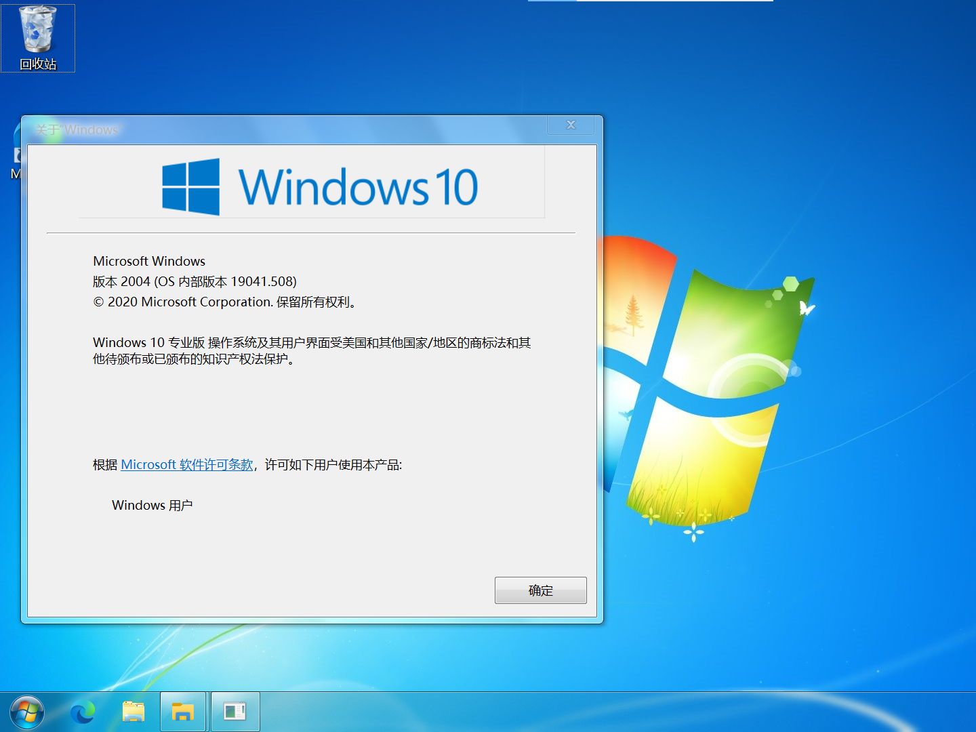Click the Microsoft Windows heading text
The image size is (976, 732).
149,262
